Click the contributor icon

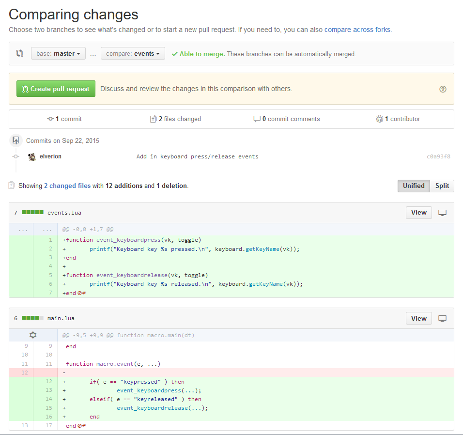(x=379, y=119)
